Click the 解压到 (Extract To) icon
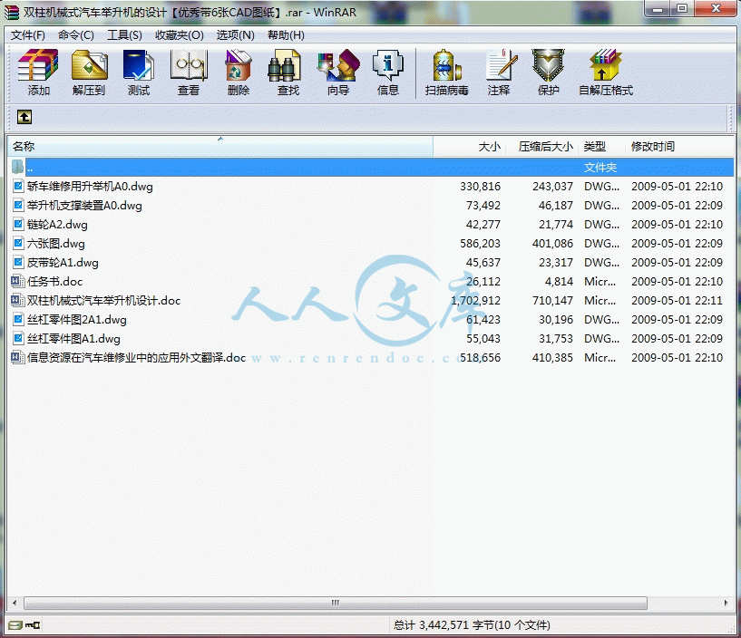 [x=89, y=72]
